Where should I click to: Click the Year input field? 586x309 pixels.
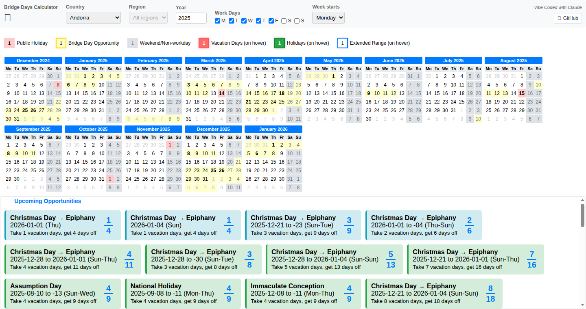coord(191,18)
